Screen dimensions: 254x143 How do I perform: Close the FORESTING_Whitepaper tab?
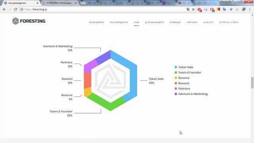[x=76, y=3]
